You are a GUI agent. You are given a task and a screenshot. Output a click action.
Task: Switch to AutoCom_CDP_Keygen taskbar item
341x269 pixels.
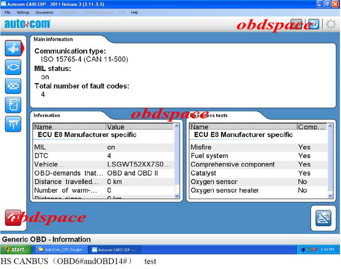coord(61,250)
